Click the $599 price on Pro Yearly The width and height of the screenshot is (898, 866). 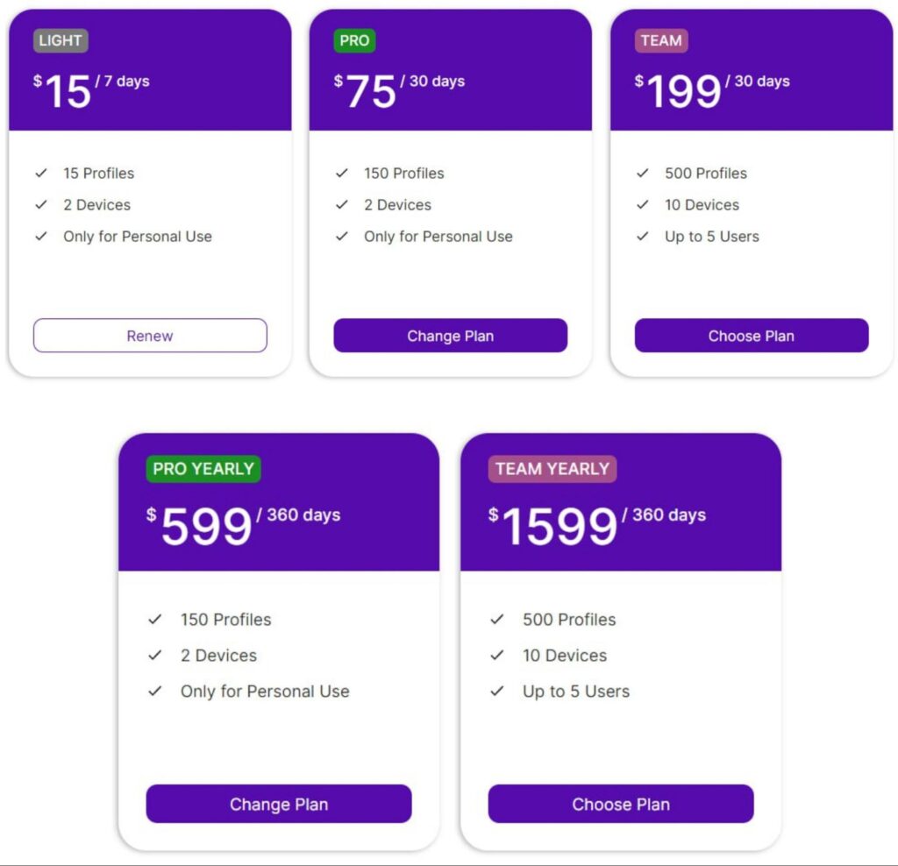199,525
